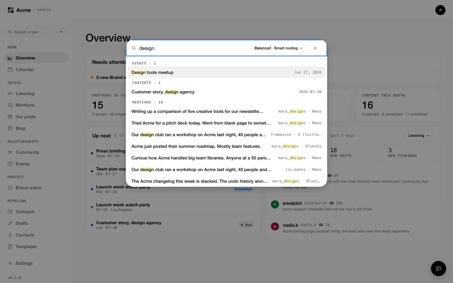Click the Idea status badge
Screen dimensions: 453x283
coord(246,225)
